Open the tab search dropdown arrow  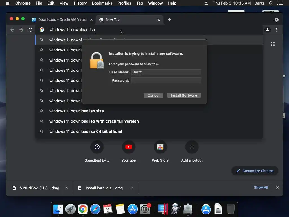click(277, 20)
